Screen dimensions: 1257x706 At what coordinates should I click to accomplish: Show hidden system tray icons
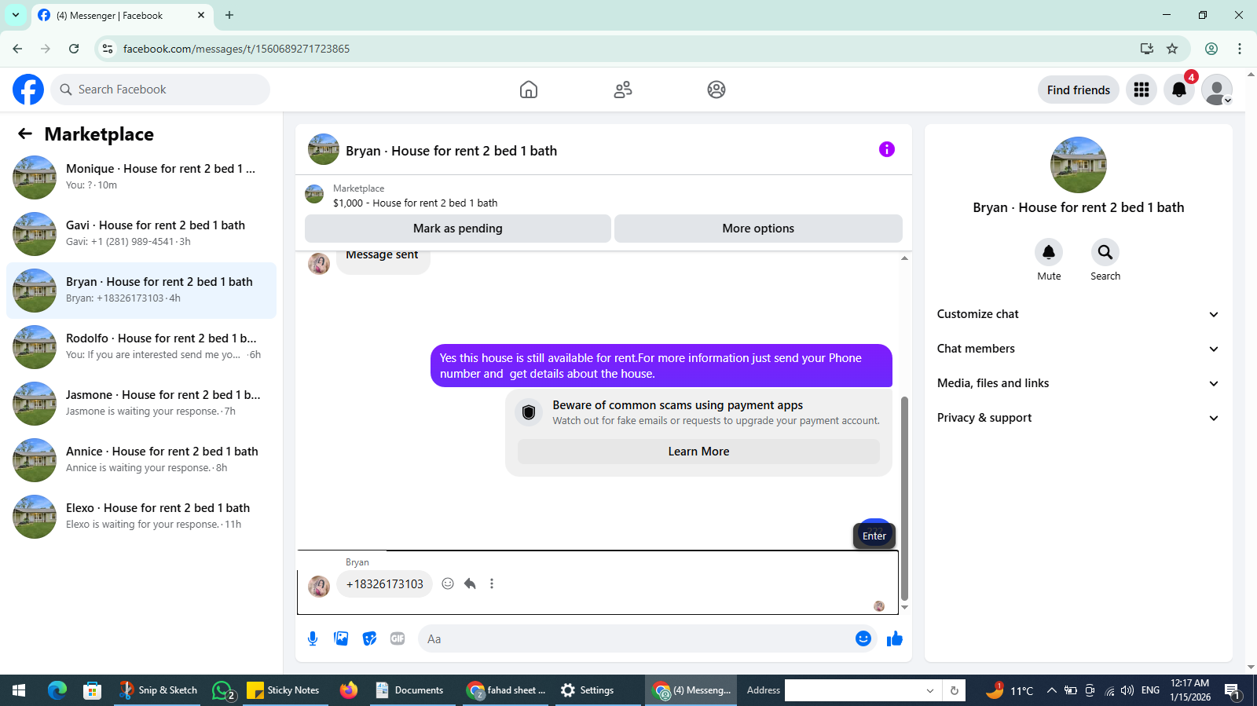[1051, 690]
